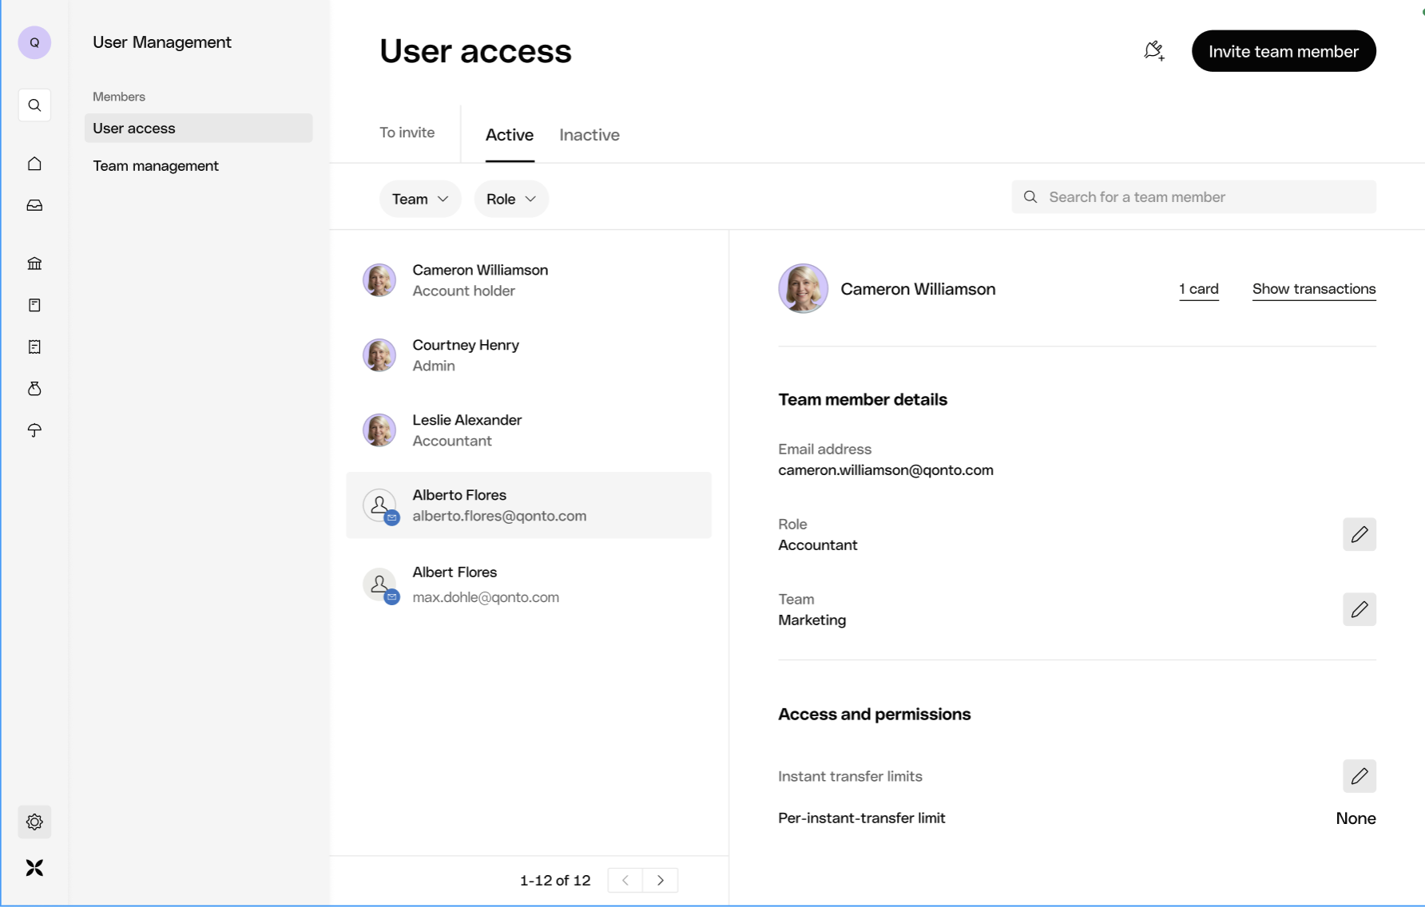This screenshot has height=907, width=1425.
Task: Select User access in the sidebar
Action: 198,128
